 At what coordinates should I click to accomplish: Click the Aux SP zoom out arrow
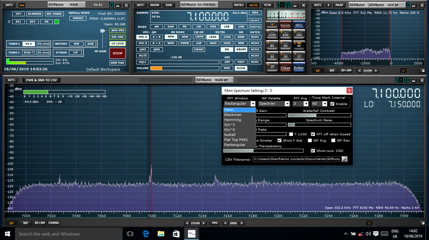pyautogui.click(x=360, y=70)
